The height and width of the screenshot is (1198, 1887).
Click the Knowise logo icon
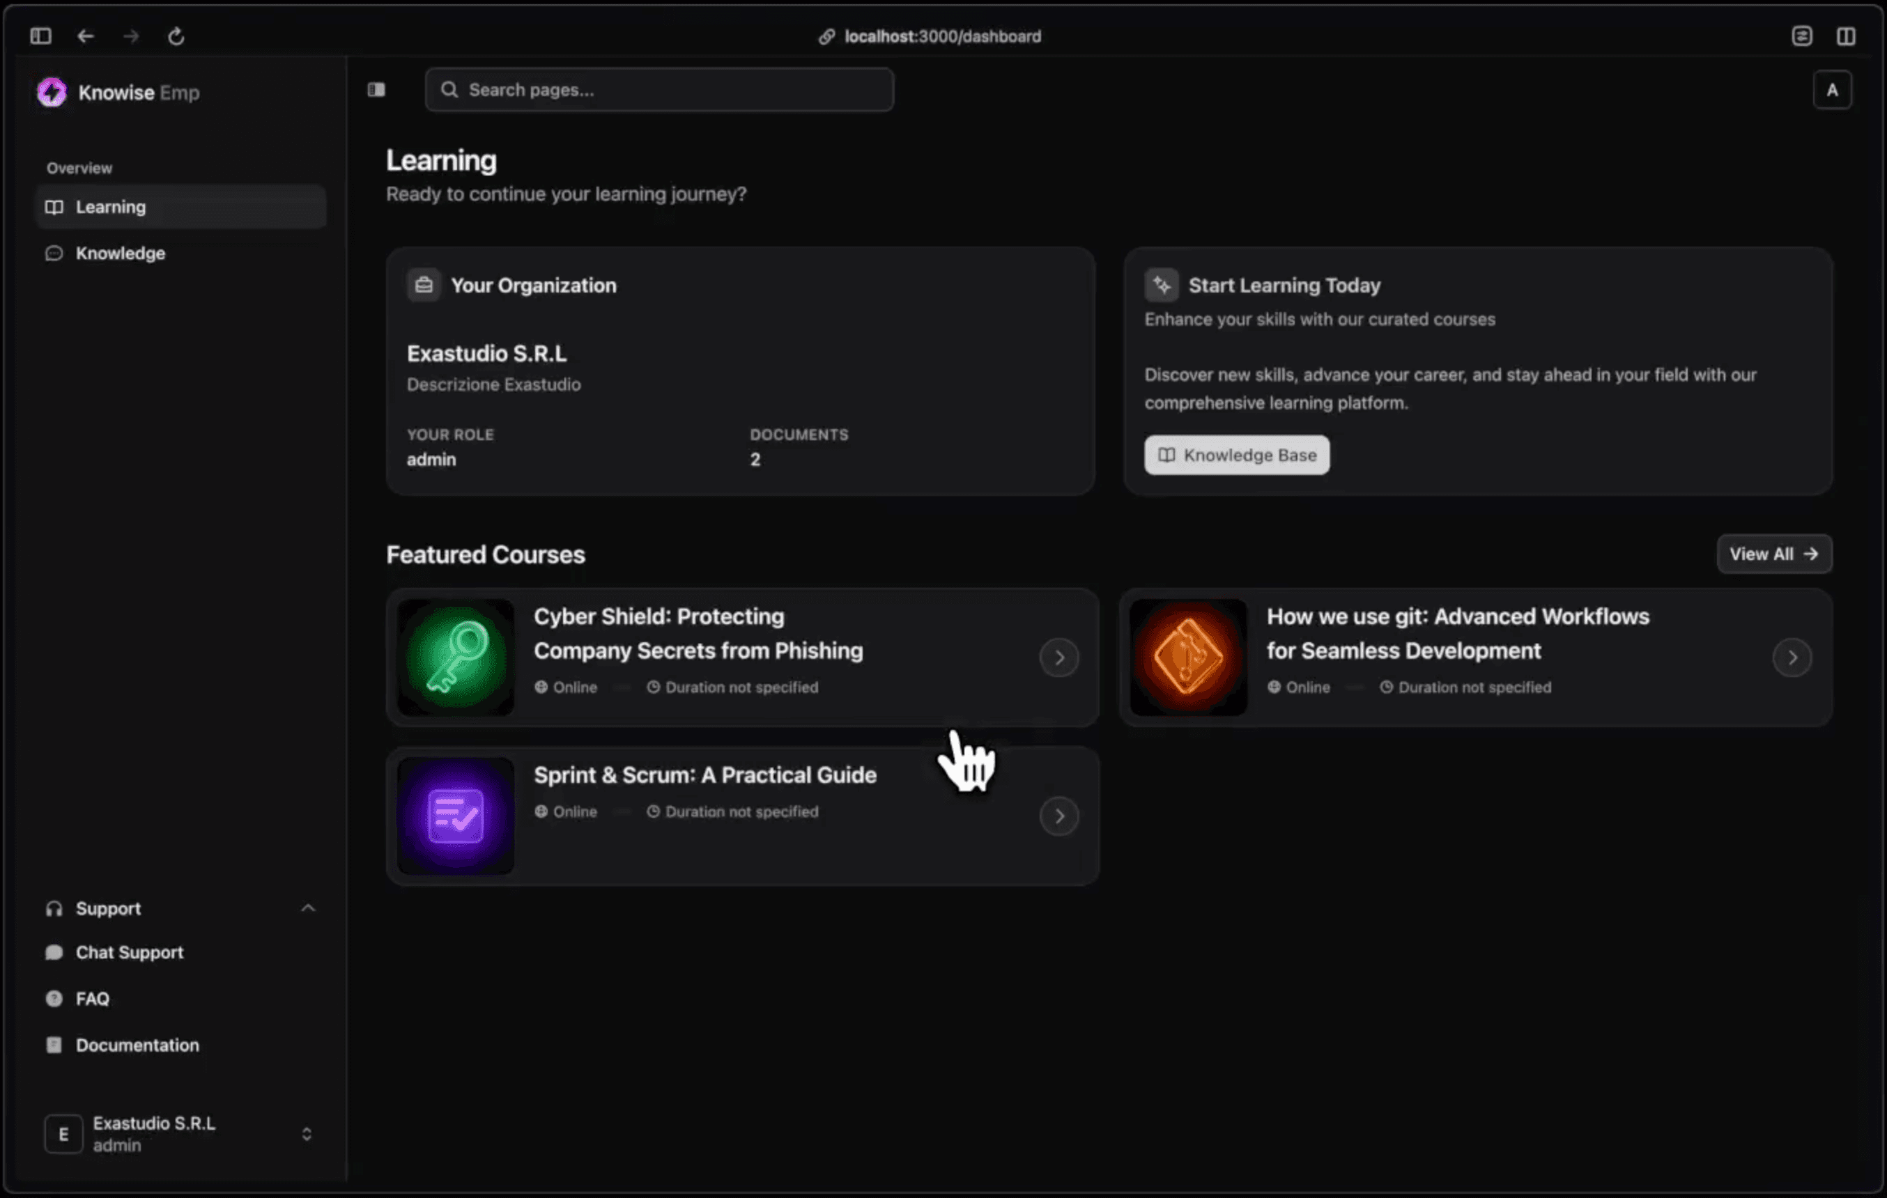pos(52,92)
